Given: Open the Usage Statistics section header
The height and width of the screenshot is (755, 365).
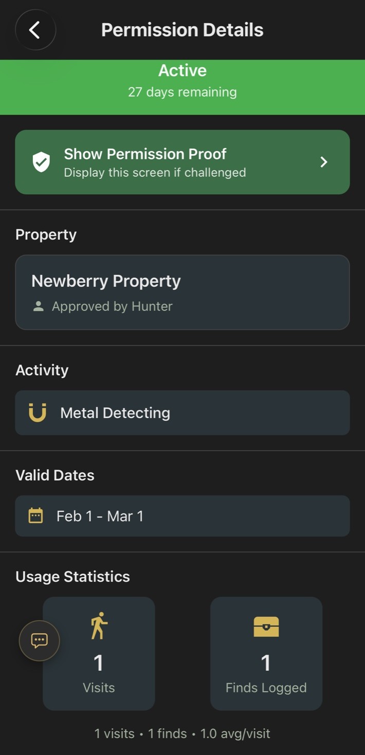Looking at the screenshot, I should point(72,576).
